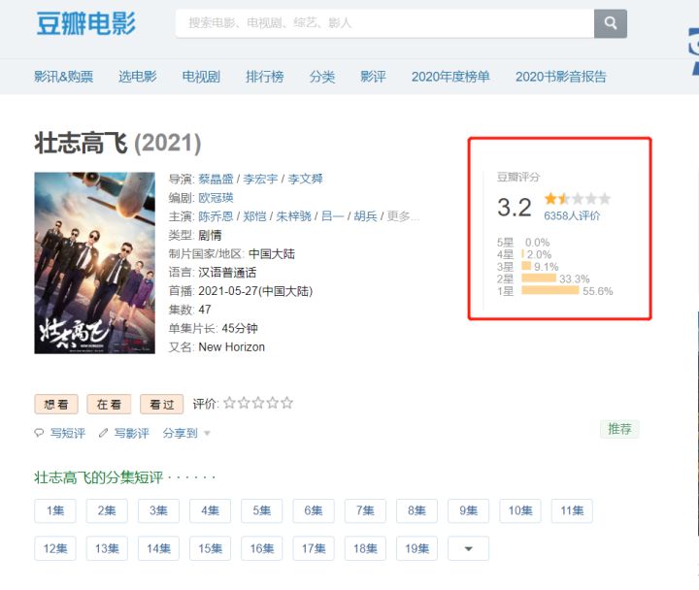Open the 排行榜 nav item
The width and height of the screenshot is (699, 590).
point(265,77)
